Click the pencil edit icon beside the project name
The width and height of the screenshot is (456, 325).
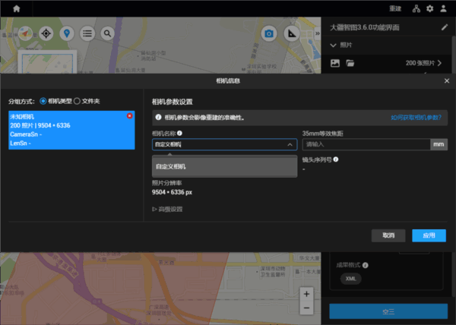[445, 27]
